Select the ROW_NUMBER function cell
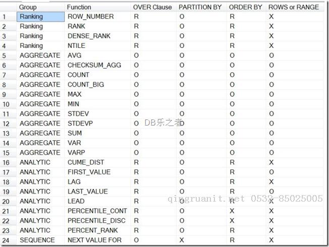Screen dimensions: 329x247 pyautogui.click(x=91, y=17)
